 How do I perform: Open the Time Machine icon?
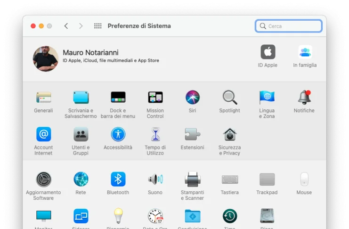pos(230,216)
